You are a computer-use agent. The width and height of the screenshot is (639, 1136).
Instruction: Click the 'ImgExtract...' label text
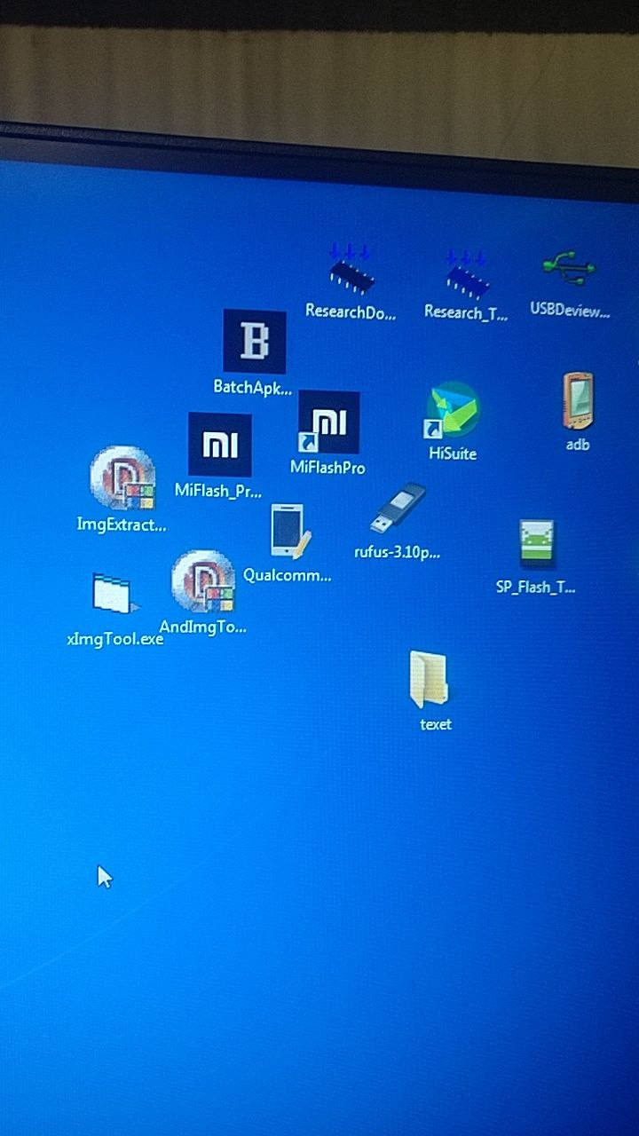122,525
